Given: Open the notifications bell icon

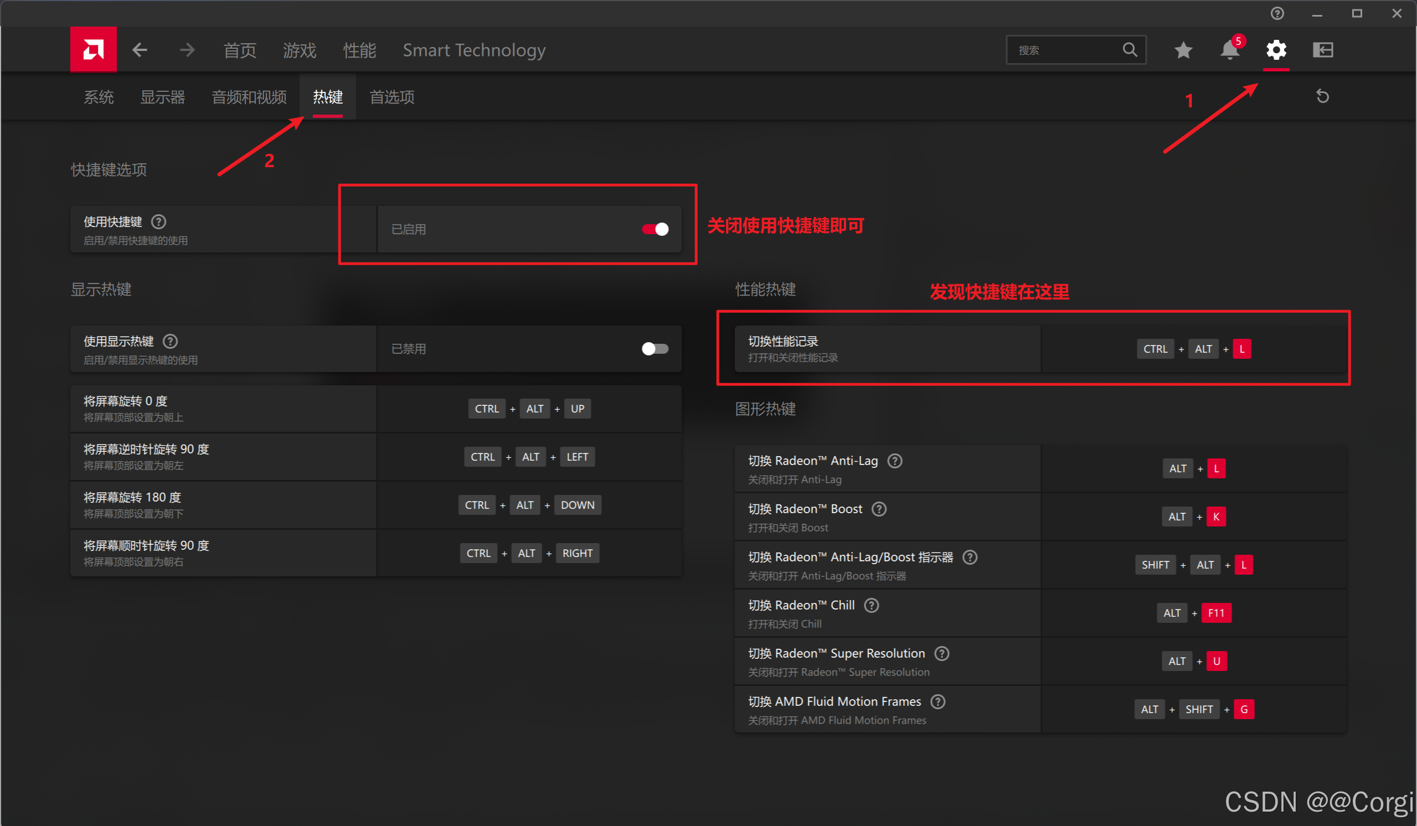Looking at the screenshot, I should (1229, 50).
